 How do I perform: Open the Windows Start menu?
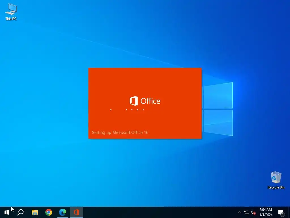pos(7,212)
